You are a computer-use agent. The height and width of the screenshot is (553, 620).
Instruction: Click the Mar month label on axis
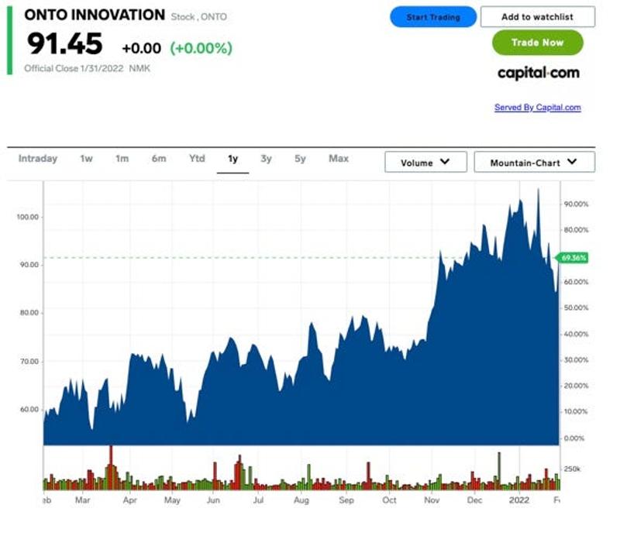coord(83,500)
